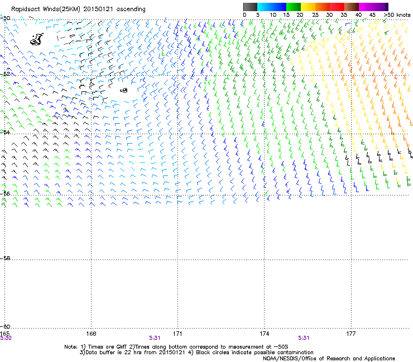Viewport: 413px width, 362px height.
Task: Click the small island outline below latitude -52
Action: coord(124,90)
